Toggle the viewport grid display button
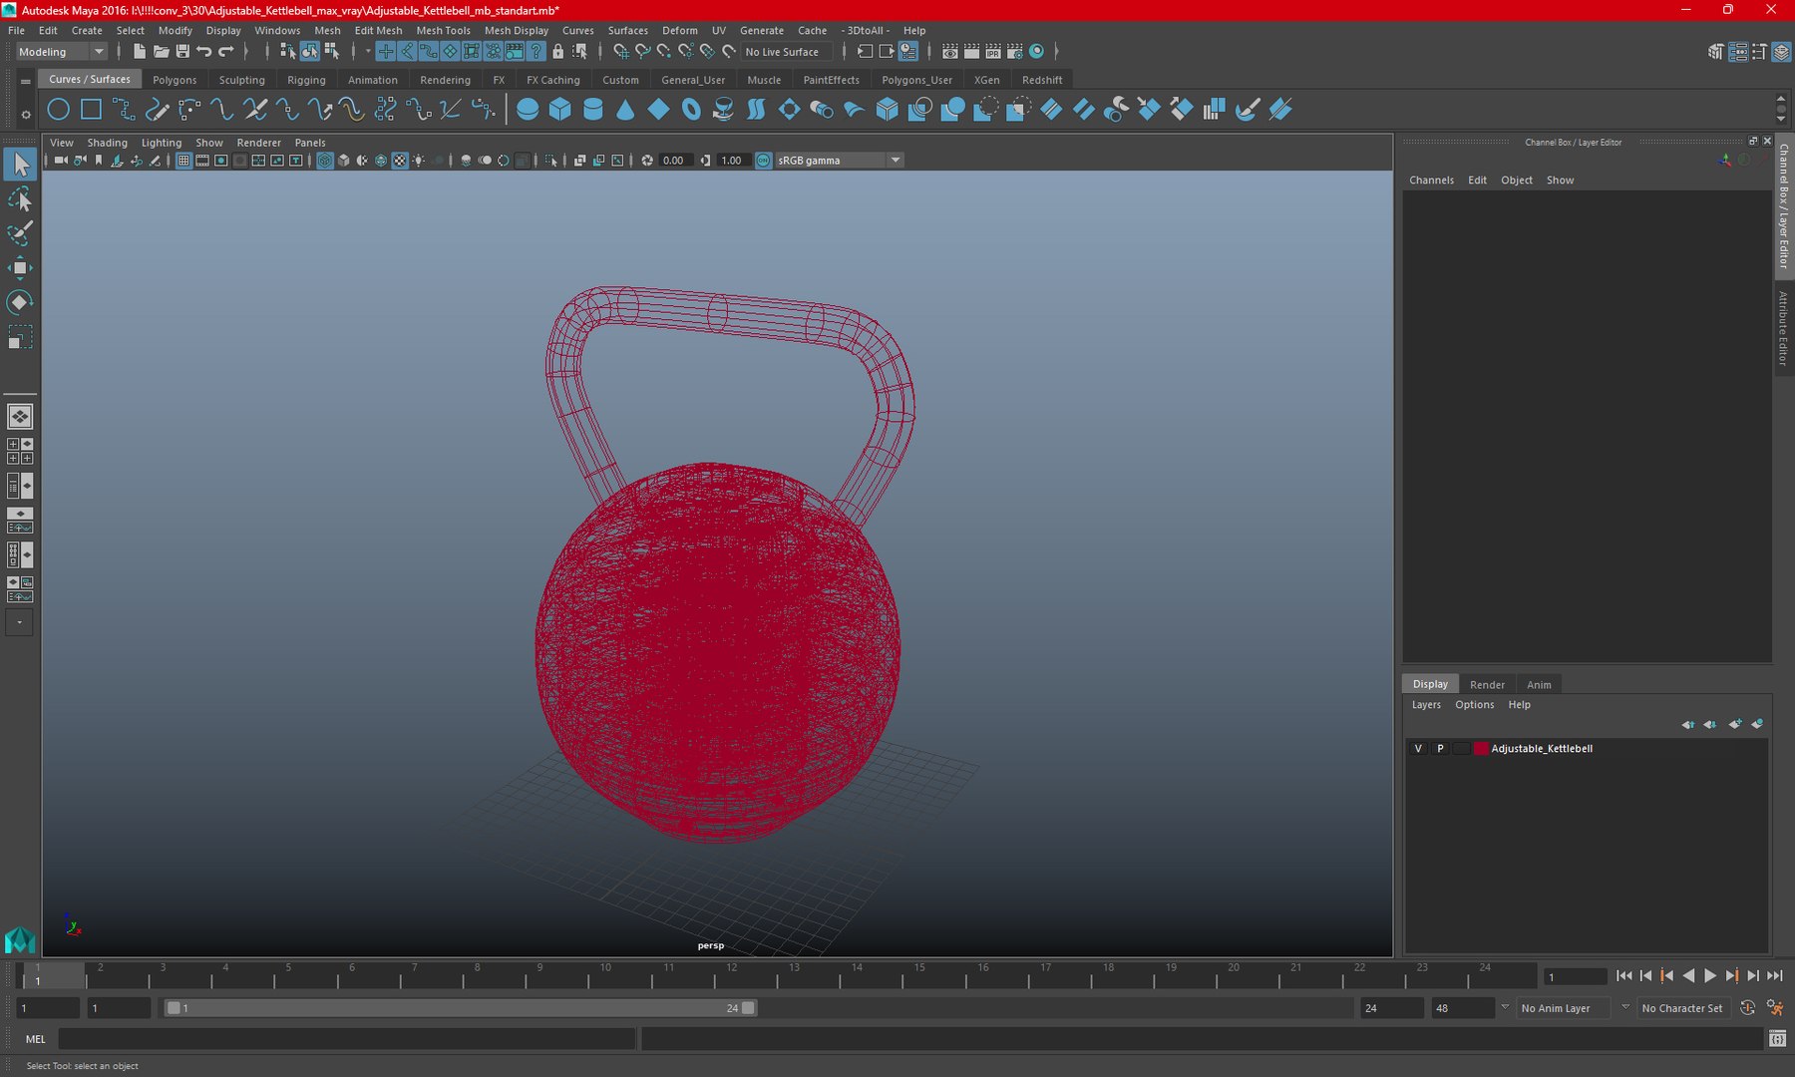The height and width of the screenshot is (1077, 1795). (x=183, y=161)
